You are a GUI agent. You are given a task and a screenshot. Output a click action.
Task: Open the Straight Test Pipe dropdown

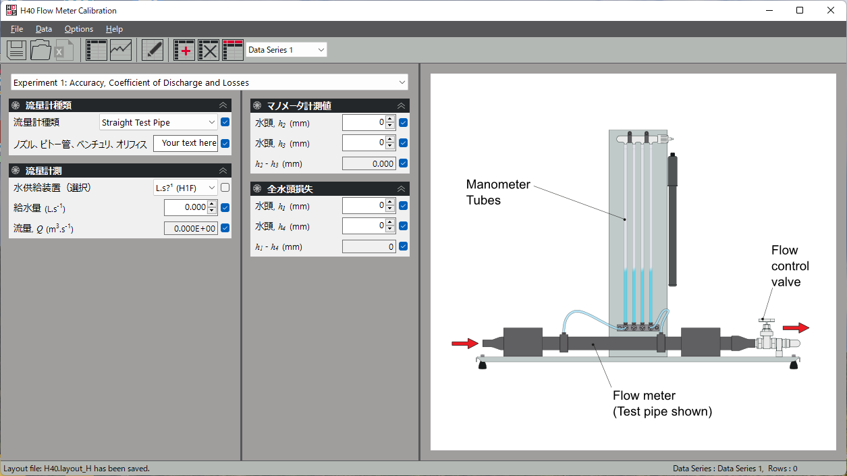159,122
